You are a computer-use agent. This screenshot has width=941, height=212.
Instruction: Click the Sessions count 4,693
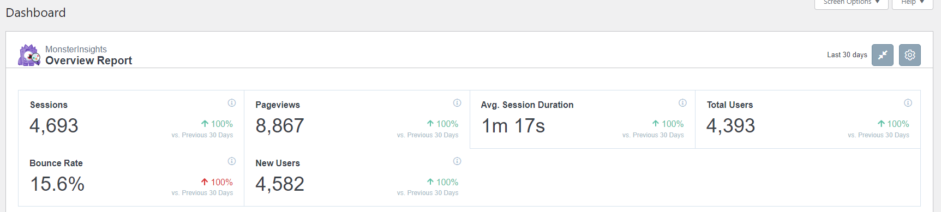tap(54, 126)
